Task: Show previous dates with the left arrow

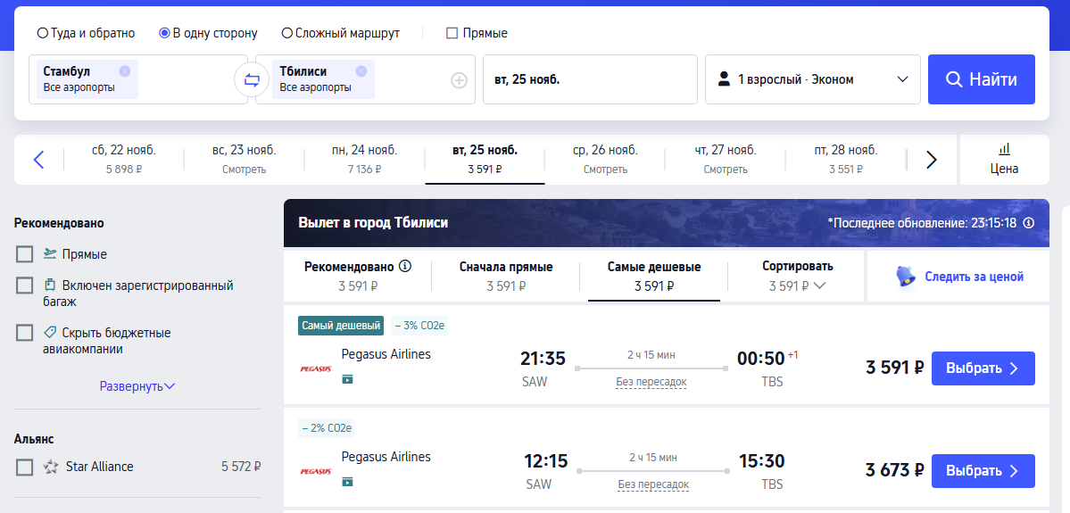Action: point(38,160)
